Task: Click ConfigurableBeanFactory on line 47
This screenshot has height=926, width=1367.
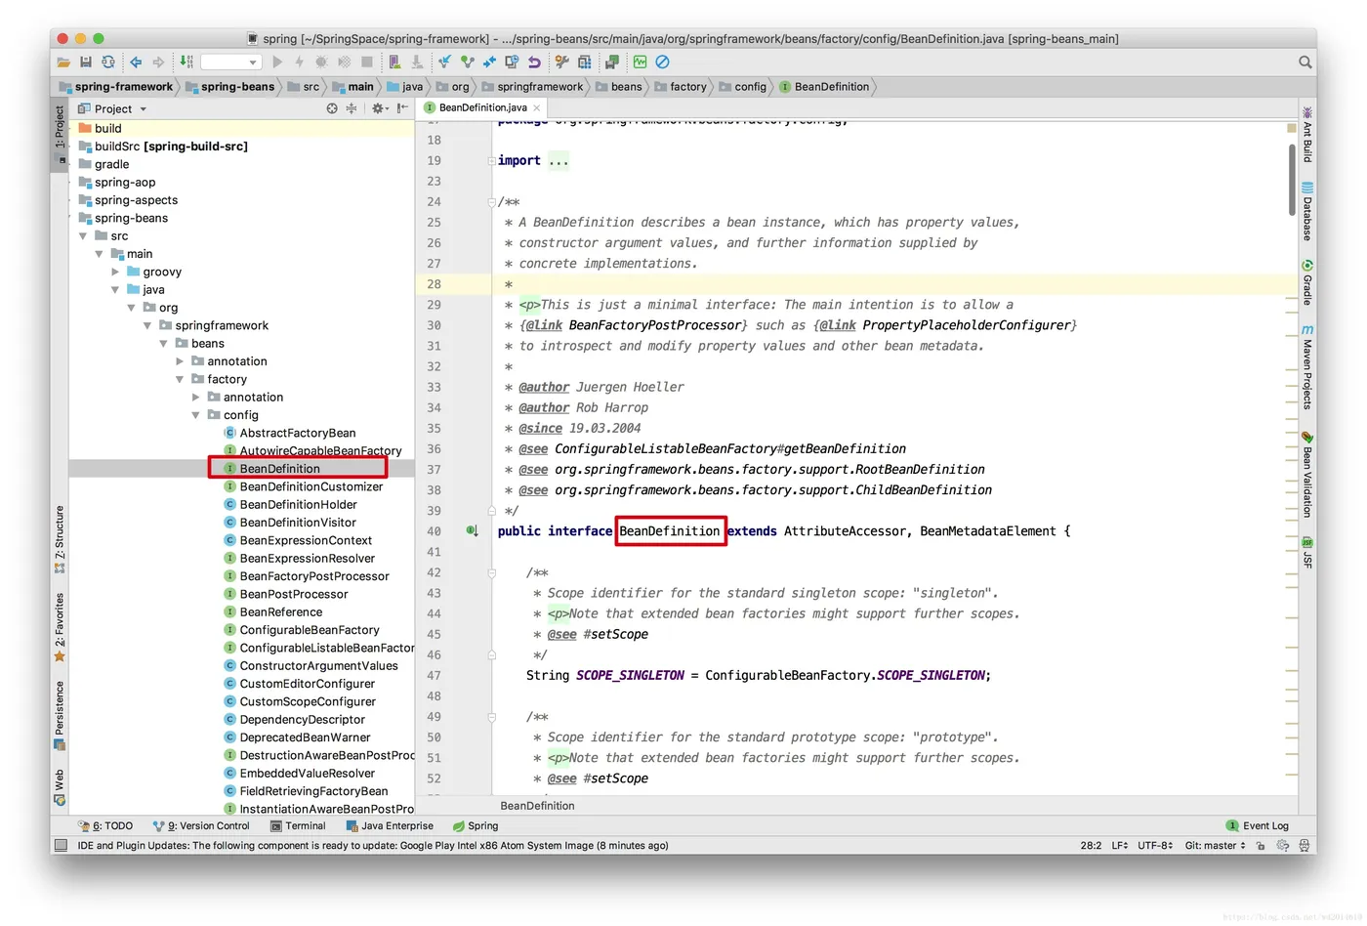Action: (787, 676)
